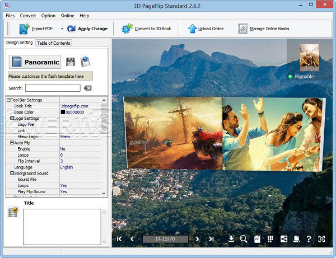This screenshot has width=336, height=258.
Task: Click inside the Search input field
Action: [x=53, y=88]
